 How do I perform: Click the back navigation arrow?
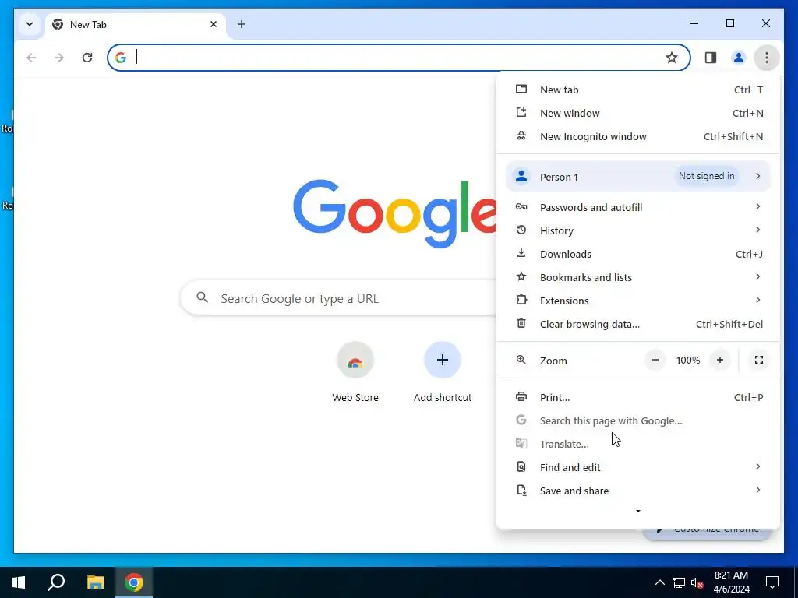[x=31, y=58]
